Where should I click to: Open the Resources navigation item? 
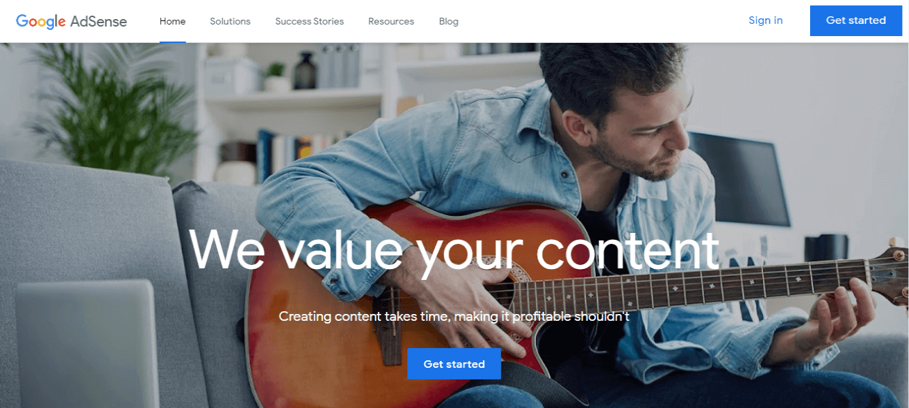click(x=391, y=21)
